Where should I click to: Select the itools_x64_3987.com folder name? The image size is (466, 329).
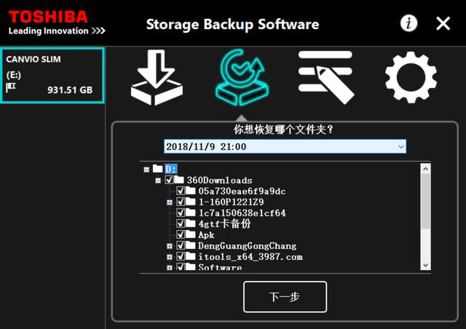[x=250, y=257]
